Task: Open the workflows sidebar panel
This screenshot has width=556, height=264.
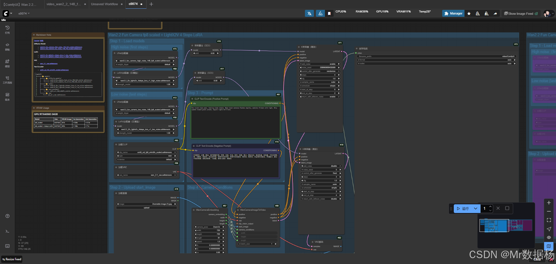Action: 8,80
